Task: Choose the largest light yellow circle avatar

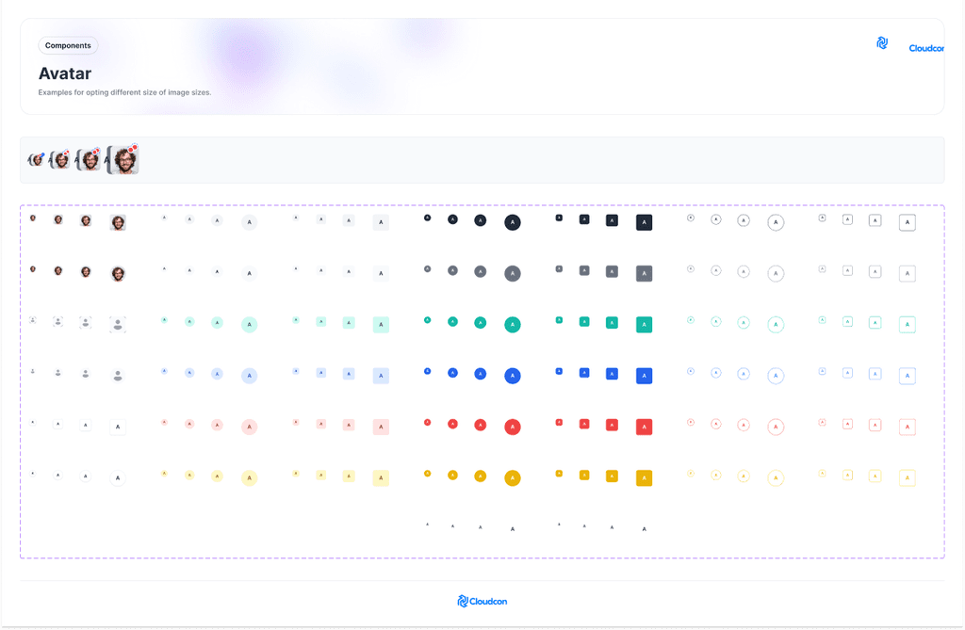Action: pyautogui.click(x=249, y=477)
